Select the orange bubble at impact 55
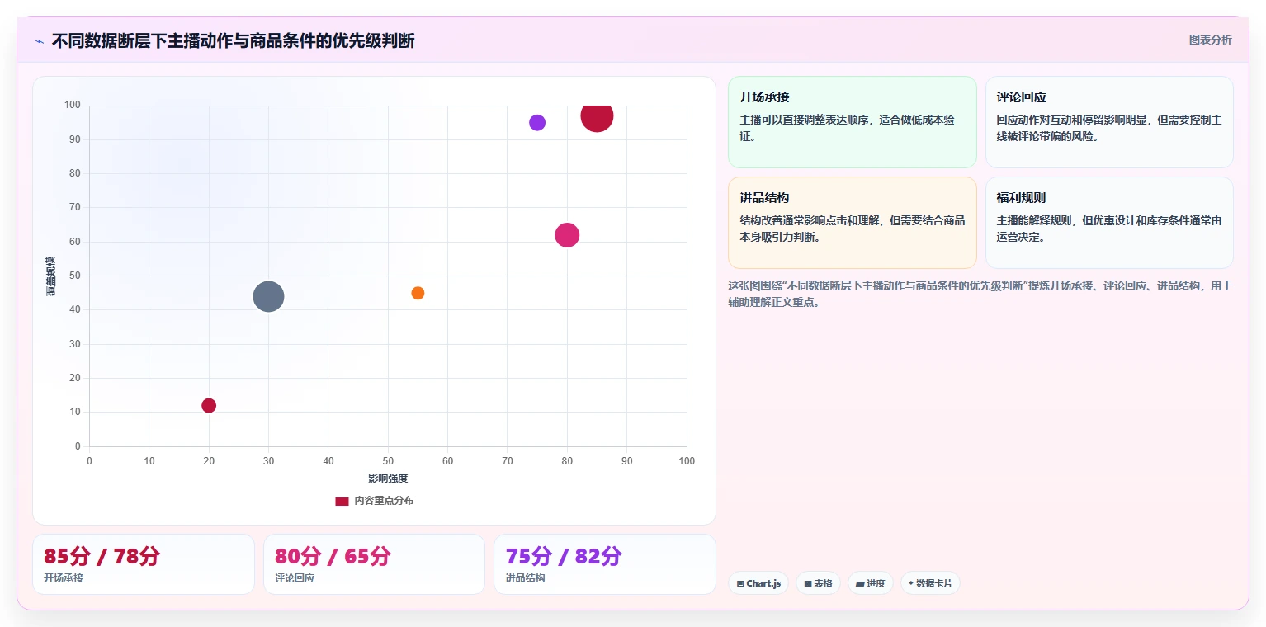The height and width of the screenshot is (627, 1266). pyautogui.click(x=418, y=293)
